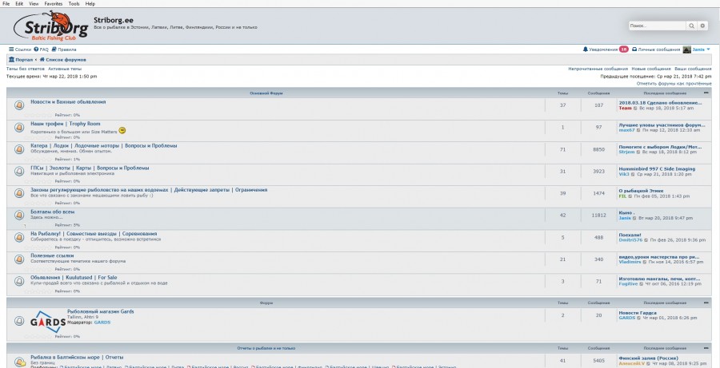
Task: Open the Tools menu in menu bar
Action: pos(74,3)
